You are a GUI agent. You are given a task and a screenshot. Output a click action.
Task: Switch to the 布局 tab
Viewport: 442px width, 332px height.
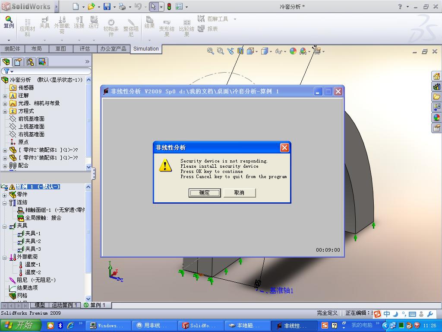pyautogui.click(x=37, y=49)
